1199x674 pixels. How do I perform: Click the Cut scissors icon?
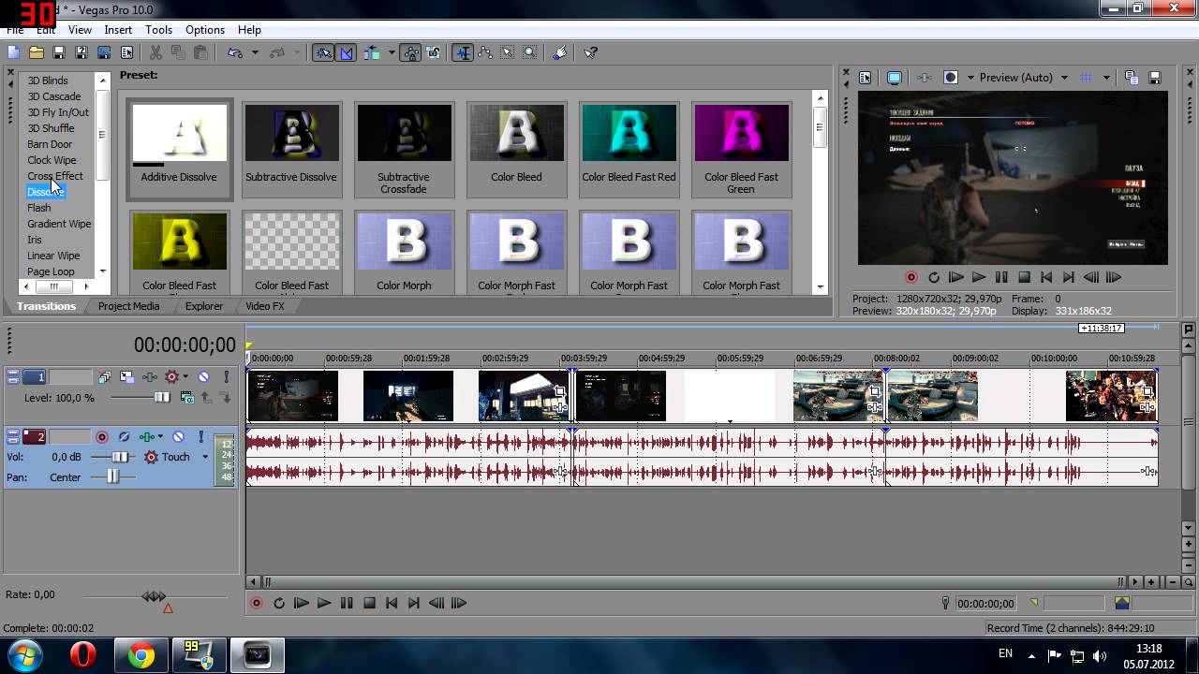point(155,53)
